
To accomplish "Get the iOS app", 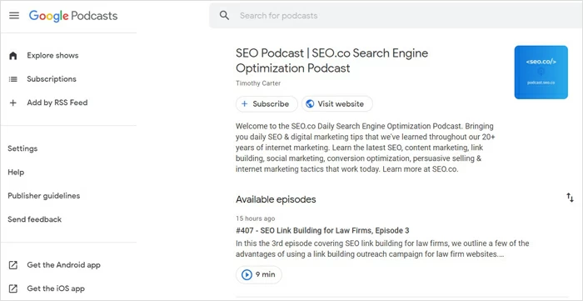I will click(x=56, y=288).
